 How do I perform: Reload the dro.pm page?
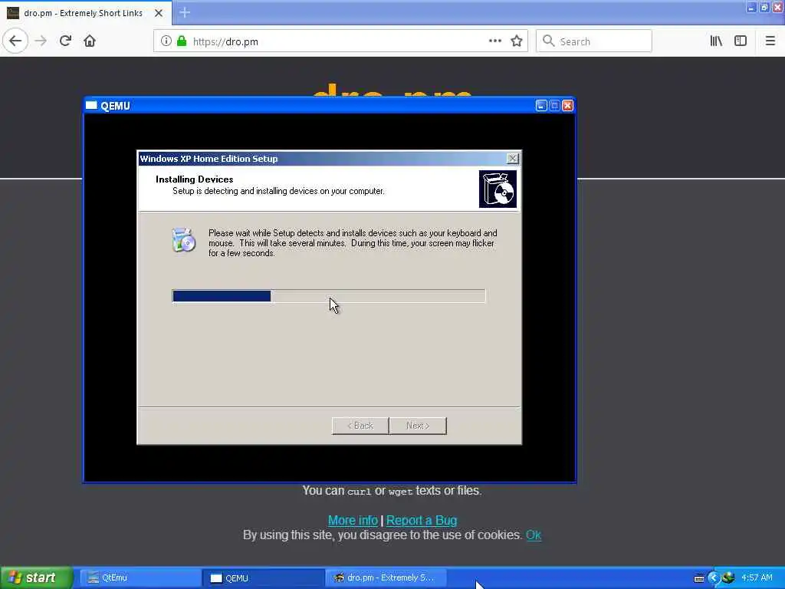pyautogui.click(x=65, y=41)
